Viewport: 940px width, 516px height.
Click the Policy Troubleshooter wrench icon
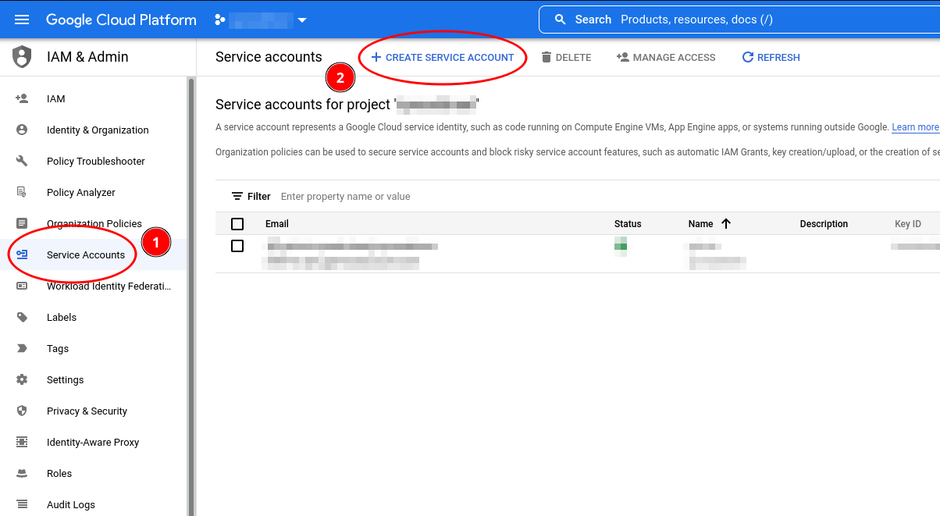tap(22, 161)
